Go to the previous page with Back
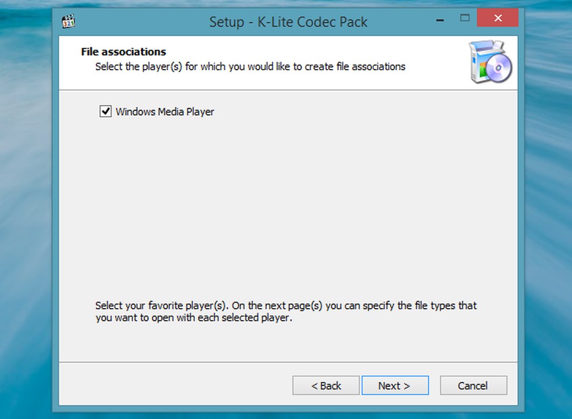Image resolution: width=572 pixels, height=419 pixels. pos(326,385)
